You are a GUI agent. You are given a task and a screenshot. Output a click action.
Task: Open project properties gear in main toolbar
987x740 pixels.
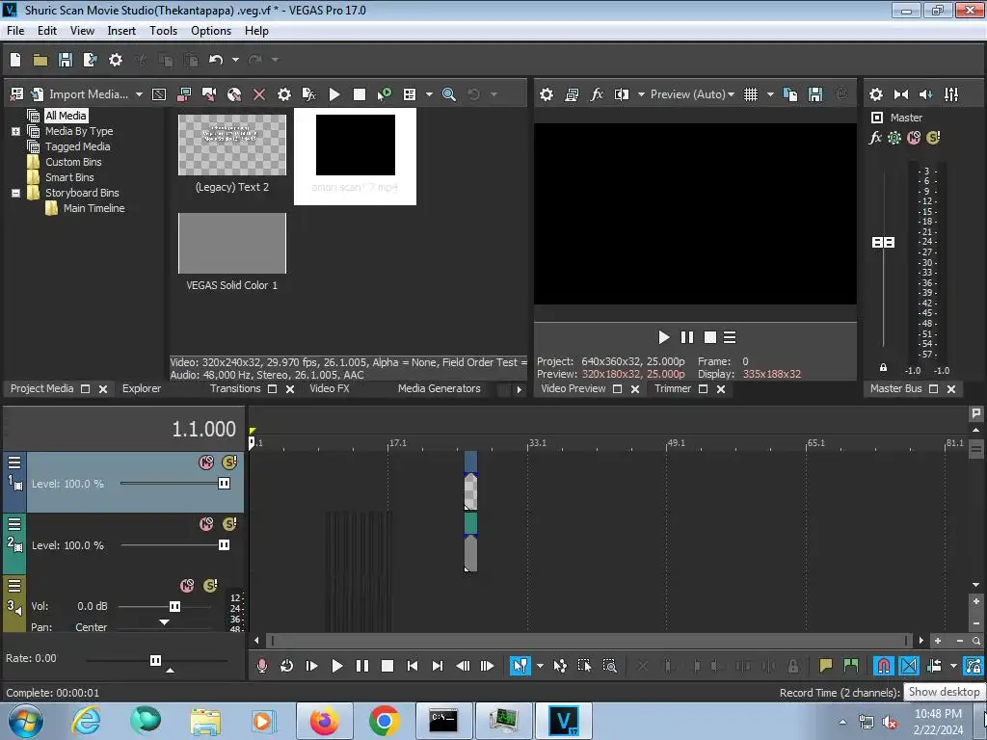(116, 60)
